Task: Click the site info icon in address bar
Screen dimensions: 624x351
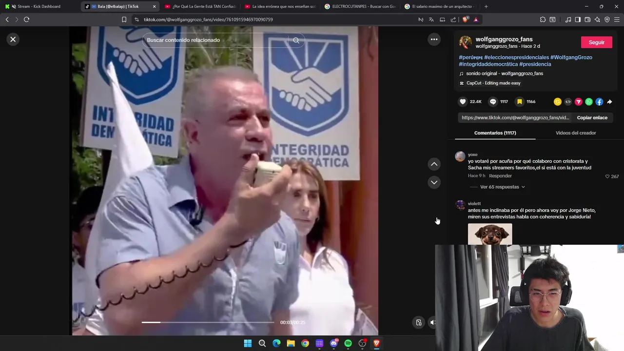Action: (x=136, y=19)
